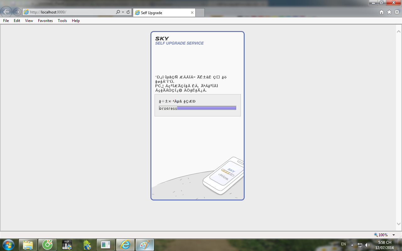Click the phone illustration image
402x251 pixels.
(223, 175)
